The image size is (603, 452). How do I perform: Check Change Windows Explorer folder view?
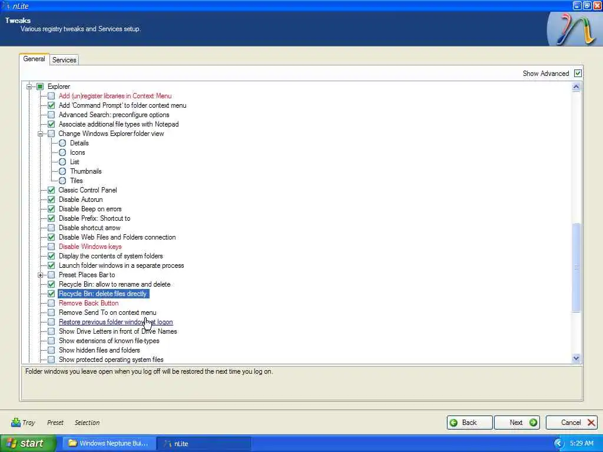point(51,134)
